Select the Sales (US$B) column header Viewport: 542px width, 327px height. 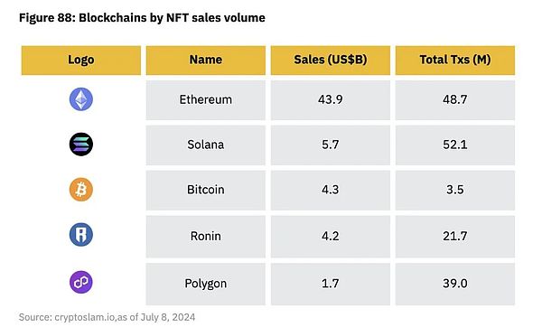click(x=331, y=61)
